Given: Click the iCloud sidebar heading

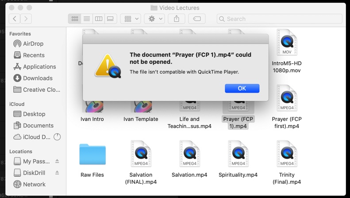Looking at the screenshot, I should pyautogui.click(x=17, y=104).
